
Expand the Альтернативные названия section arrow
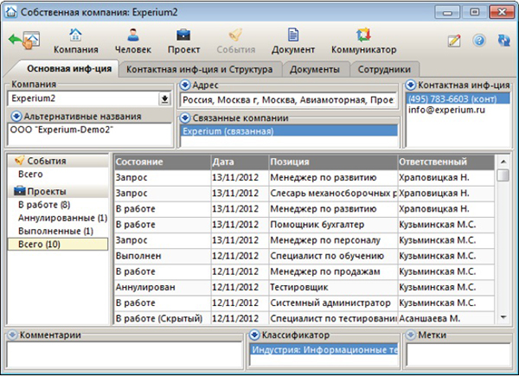point(16,117)
